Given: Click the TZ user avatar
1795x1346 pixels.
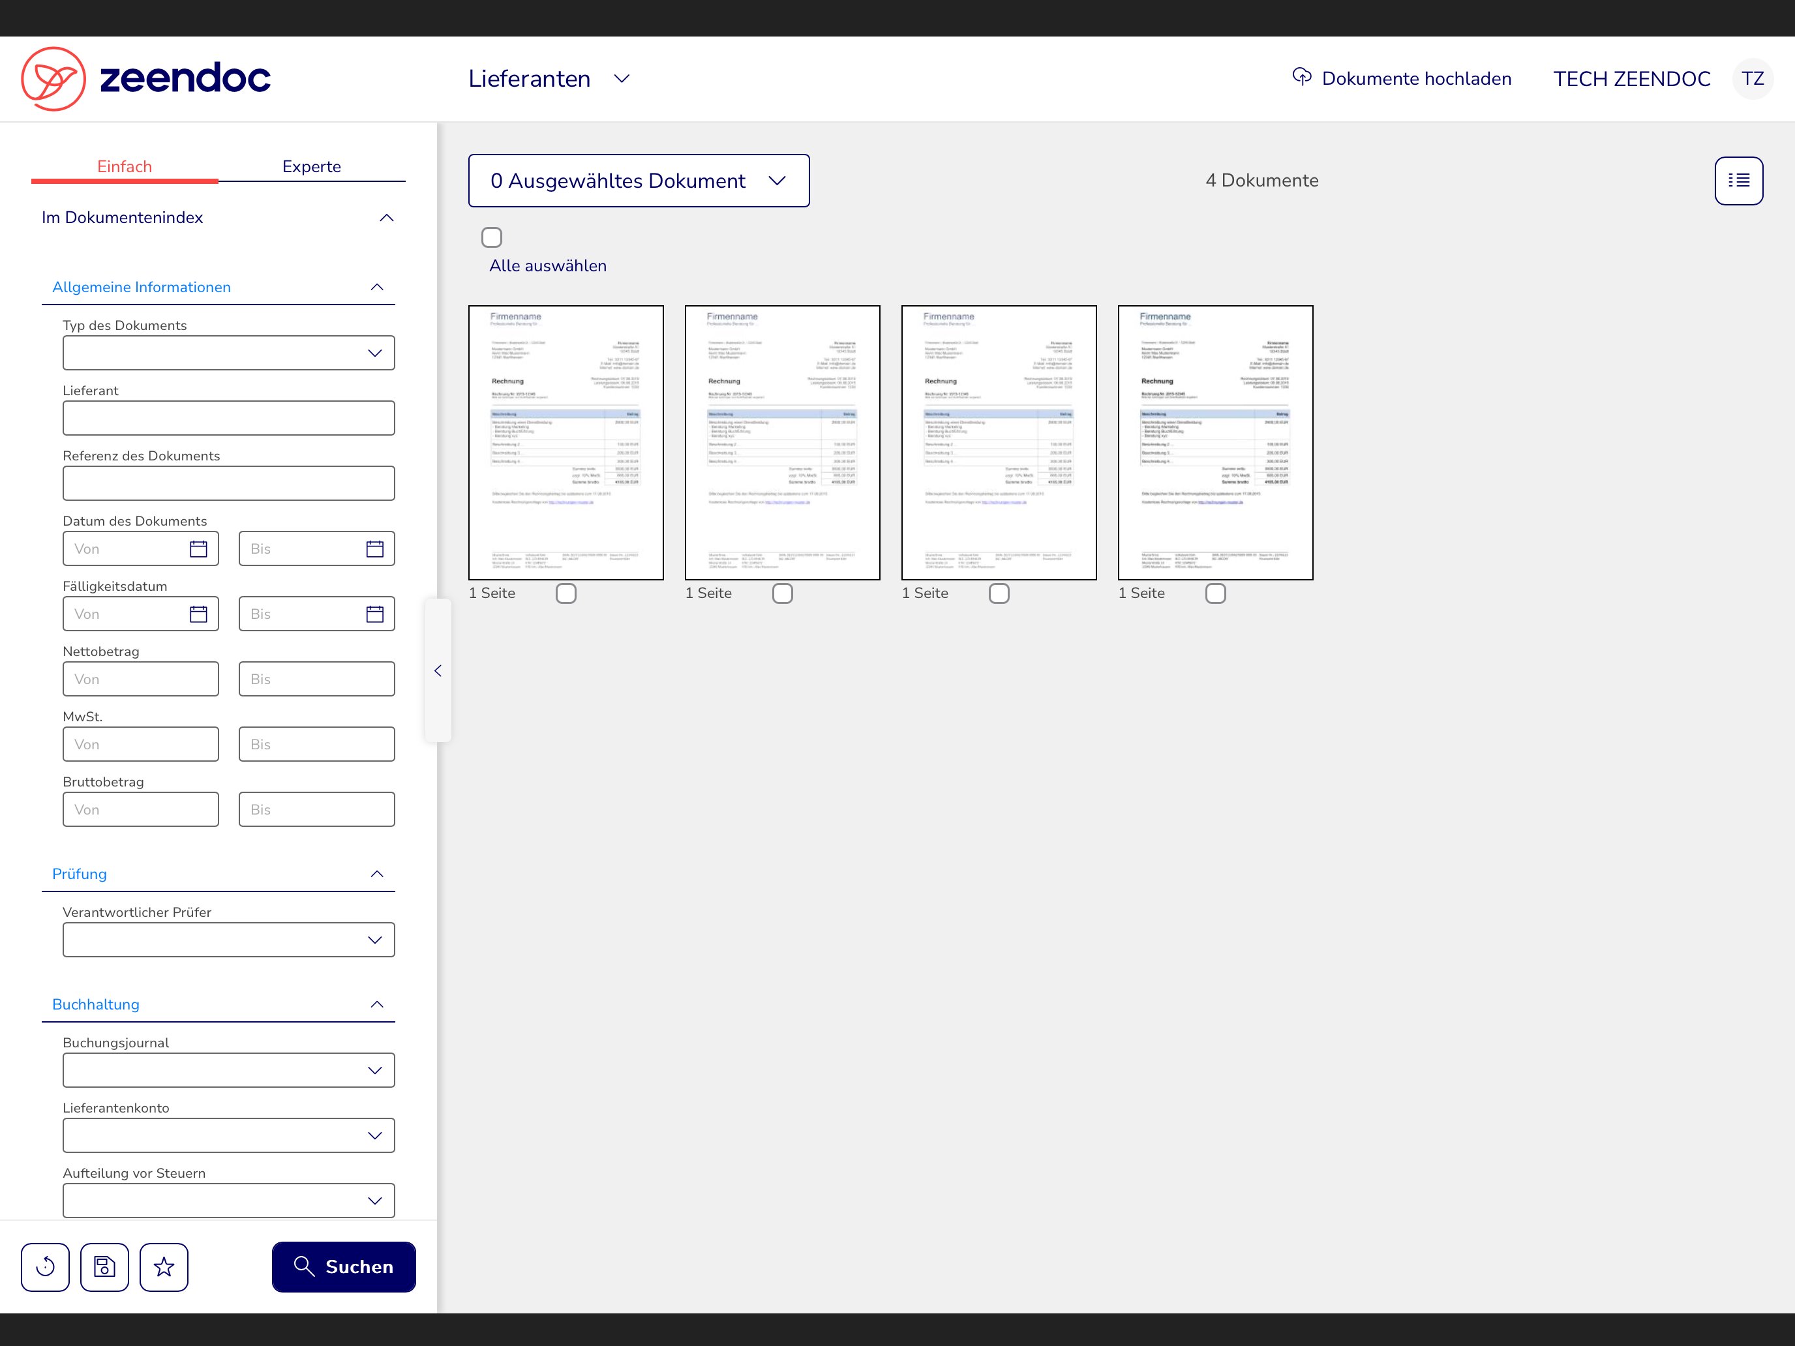Looking at the screenshot, I should (x=1752, y=79).
